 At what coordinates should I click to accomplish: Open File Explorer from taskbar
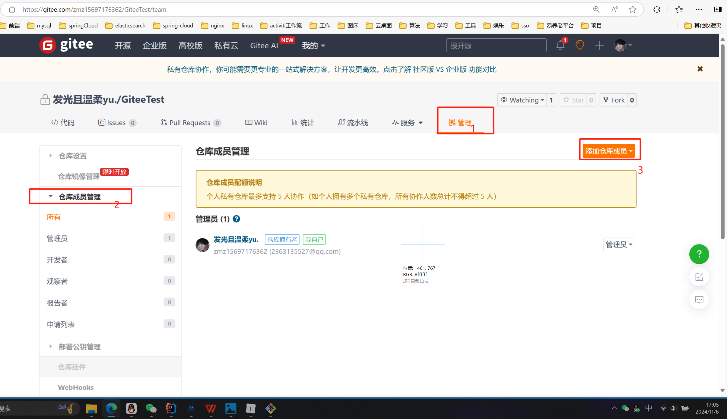(91, 408)
